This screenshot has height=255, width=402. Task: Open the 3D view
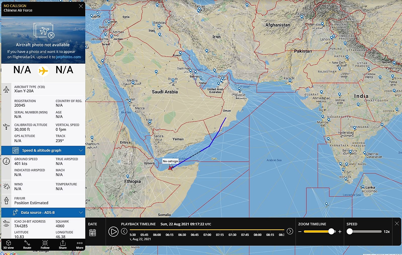tap(9, 244)
